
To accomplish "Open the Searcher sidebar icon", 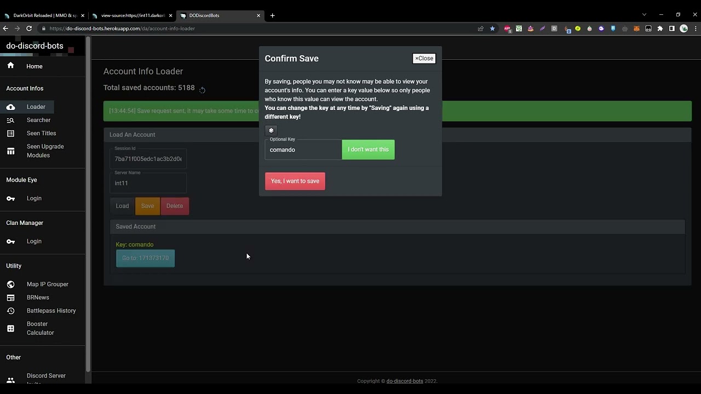I will 10,120.
